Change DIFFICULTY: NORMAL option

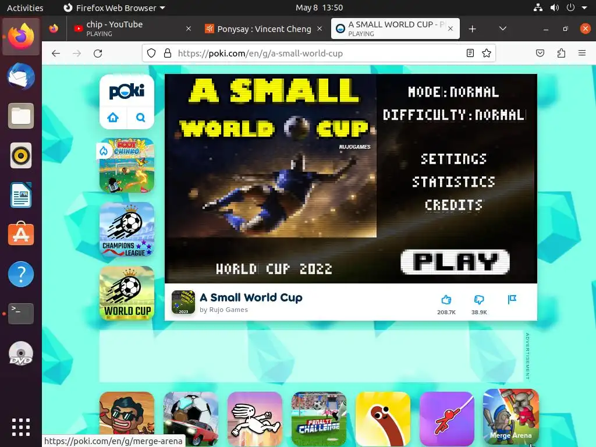pos(454,115)
